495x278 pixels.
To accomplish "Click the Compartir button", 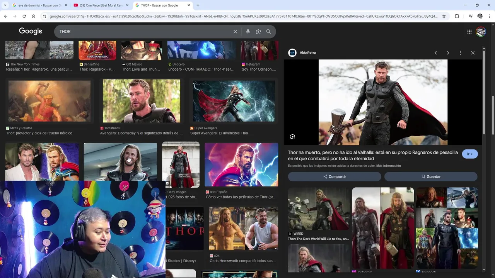I will [x=335, y=176].
